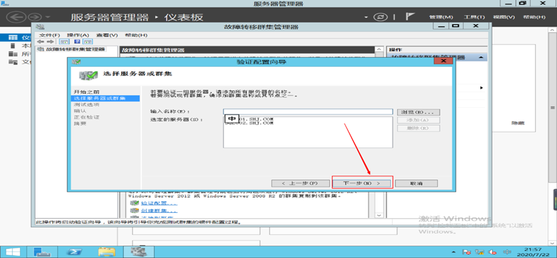Open the dropdown arrow left of refresh icon

coord(366,17)
